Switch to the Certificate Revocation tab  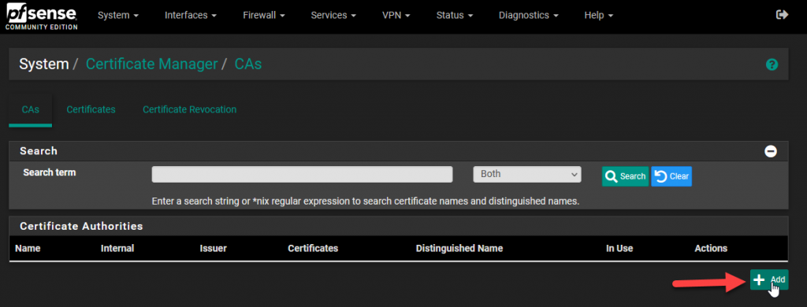pyautogui.click(x=189, y=109)
